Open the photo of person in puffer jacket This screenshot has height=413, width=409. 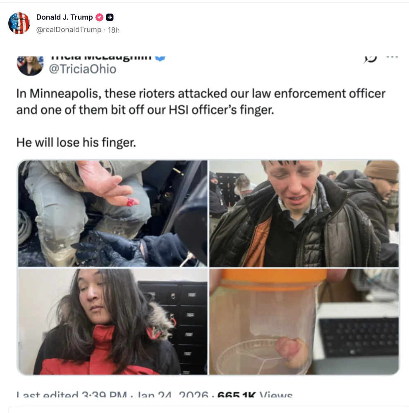pyautogui.click(x=304, y=214)
